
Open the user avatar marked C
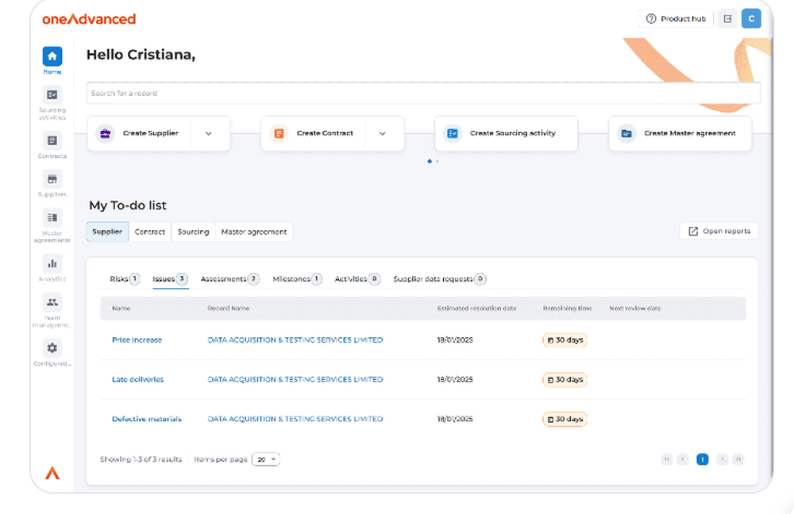[751, 17]
